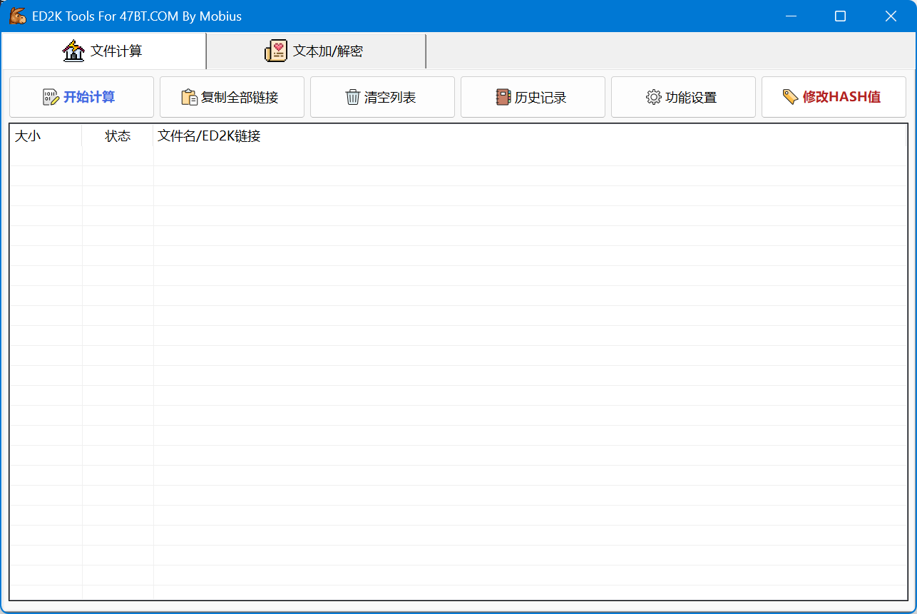917x614 pixels.
Task: Click the trash can icon on 清空列表
Action: [x=352, y=97]
